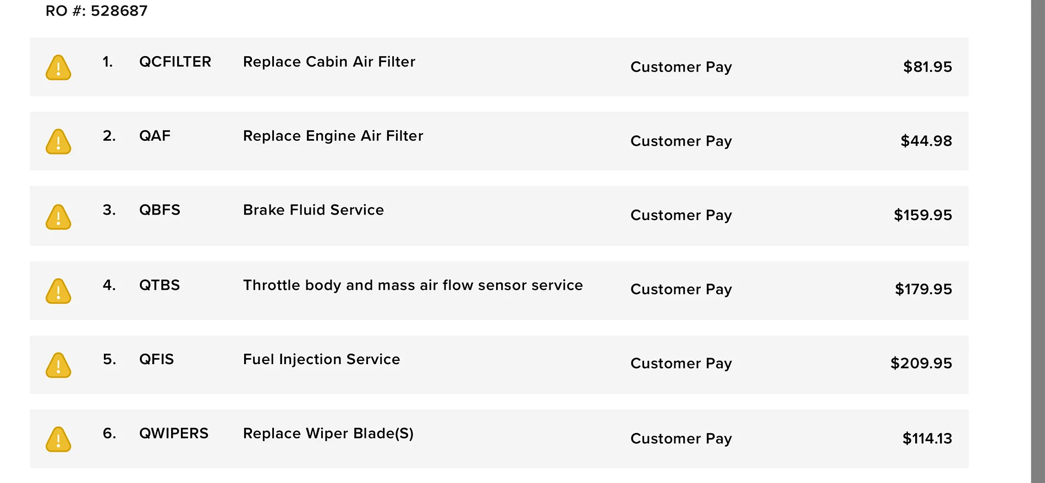Image resolution: width=1045 pixels, height=483 pixels.
Task: Click warning icon beside Brake Fluid Service
Action: [x=58, y=217]
